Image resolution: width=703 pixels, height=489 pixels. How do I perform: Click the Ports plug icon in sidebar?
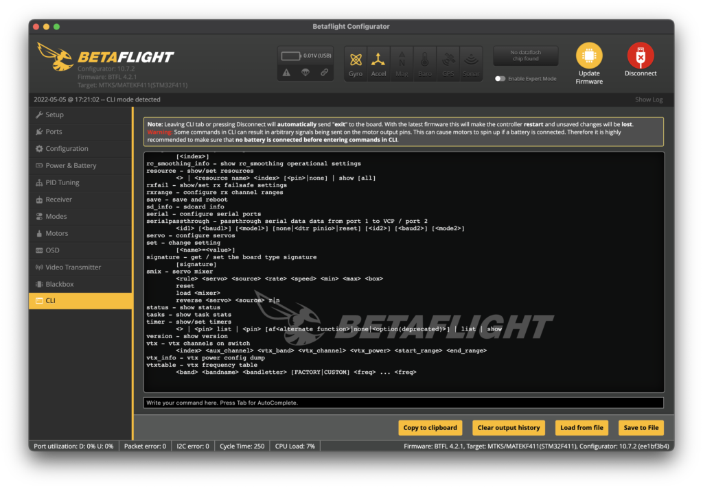[39, 132]
